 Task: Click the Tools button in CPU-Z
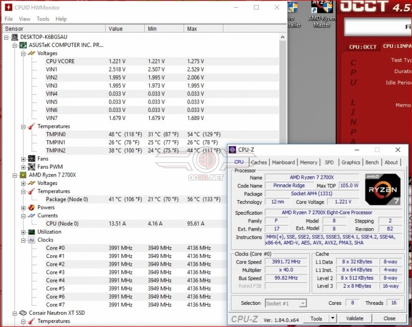click(316, 318)
